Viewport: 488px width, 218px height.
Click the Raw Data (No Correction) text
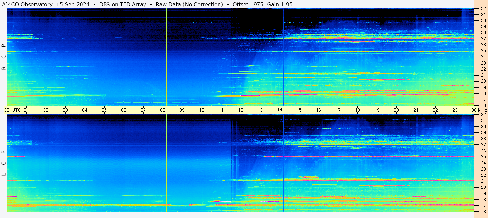coord(189,4)
